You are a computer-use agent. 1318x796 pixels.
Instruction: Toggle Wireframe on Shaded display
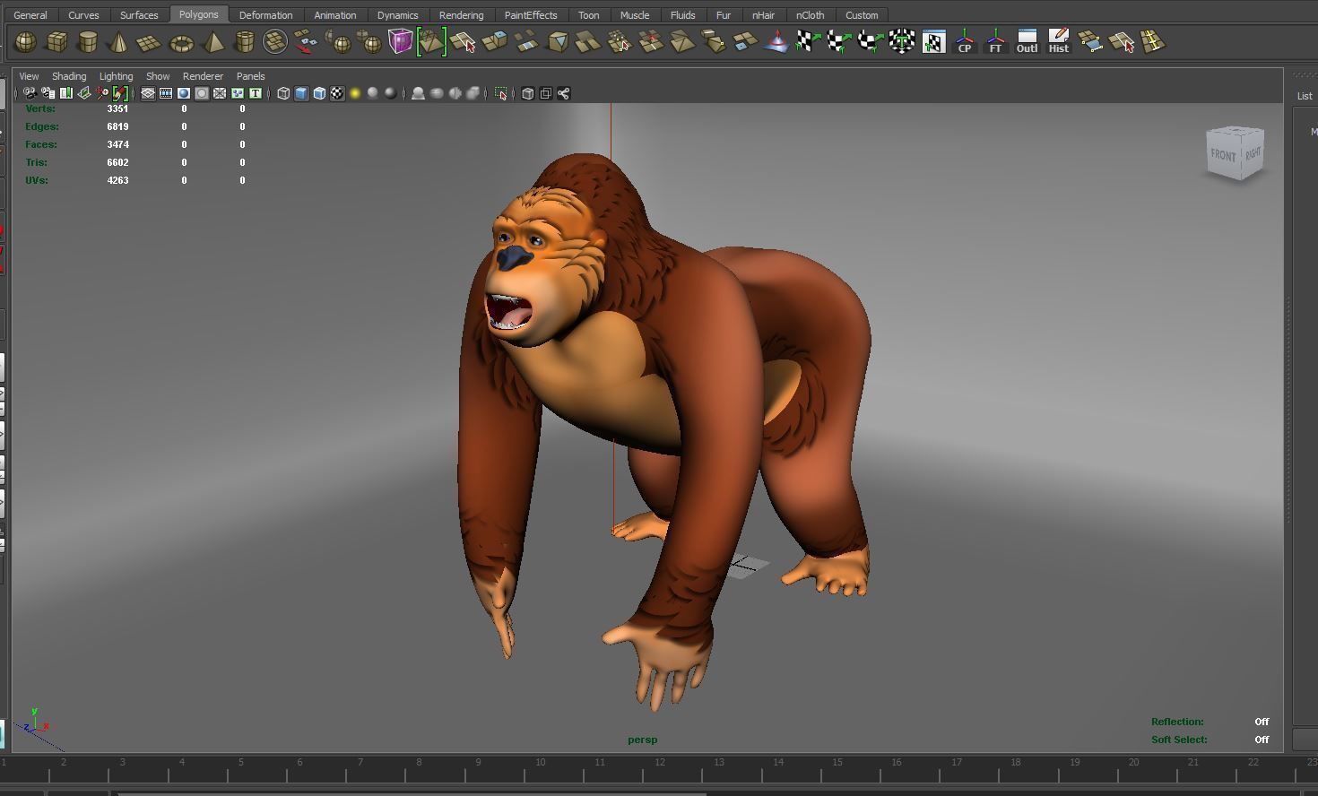click(x=319, y=93)
